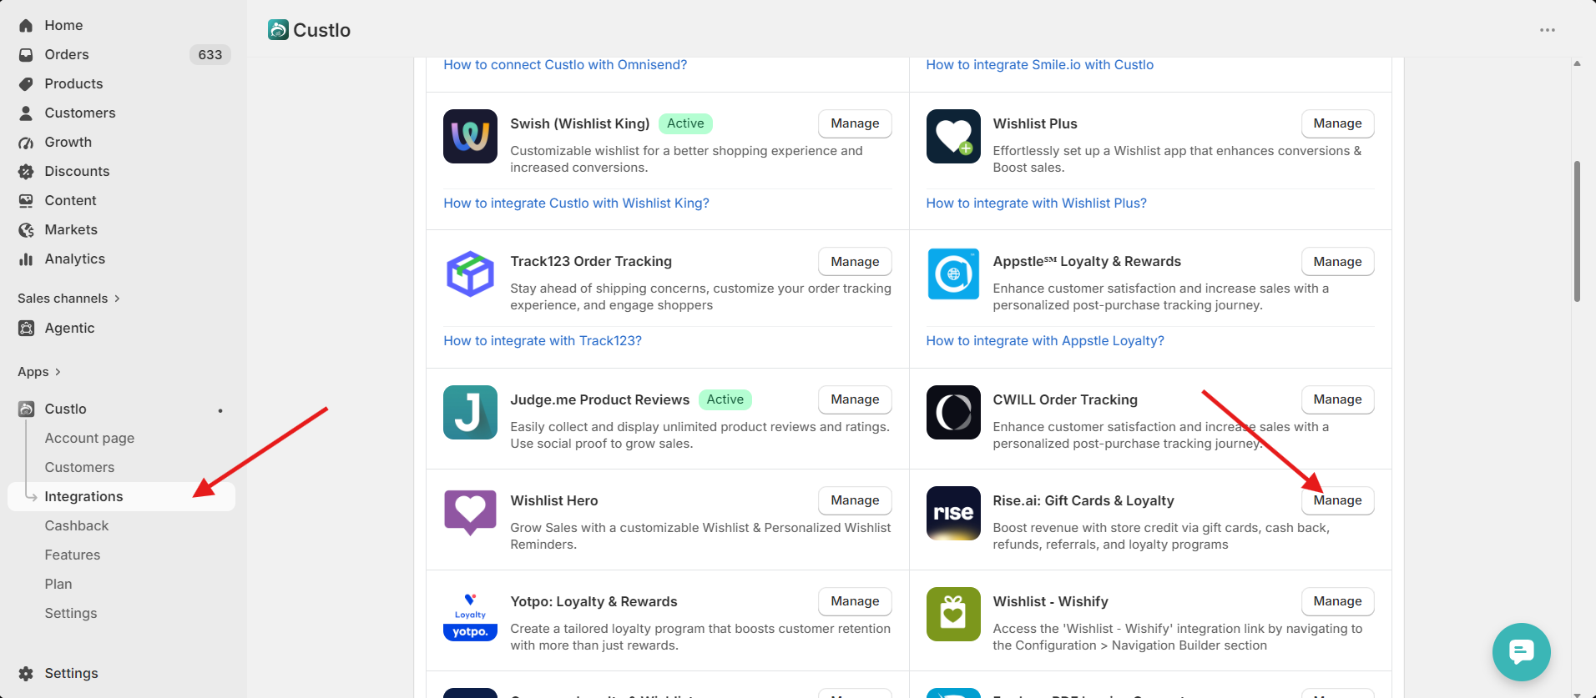This screenshot has width=1596, height=698.
Task: Open the Plan submenu item
Action: (x=58, y=585)
